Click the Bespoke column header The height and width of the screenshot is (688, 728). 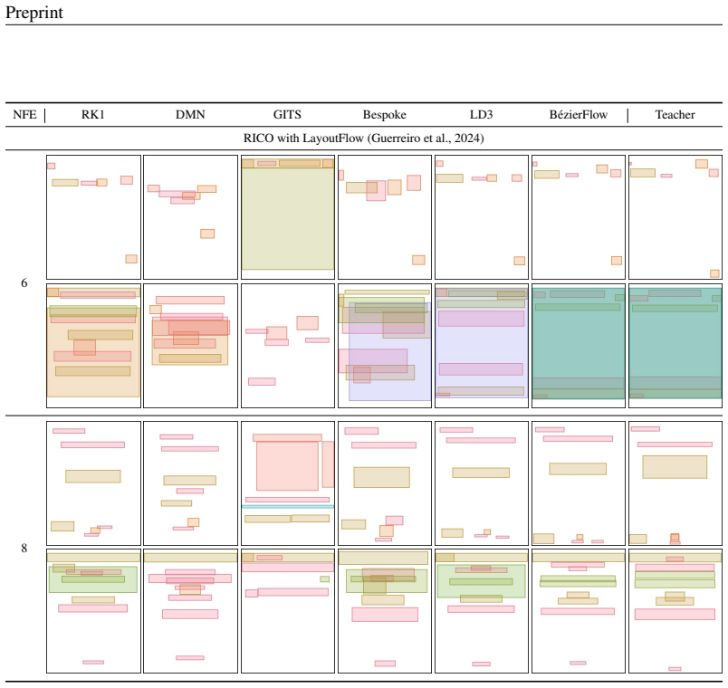(x=385, y=115)
